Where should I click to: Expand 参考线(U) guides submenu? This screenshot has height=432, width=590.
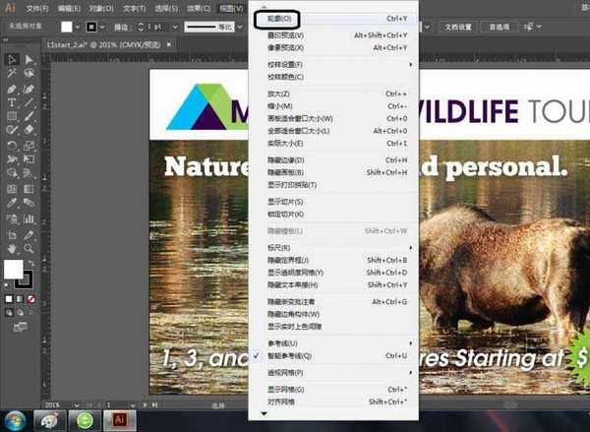(x=333, y=343)
